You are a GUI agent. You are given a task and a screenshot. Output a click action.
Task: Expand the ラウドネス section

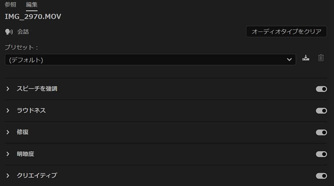(8, 110)
